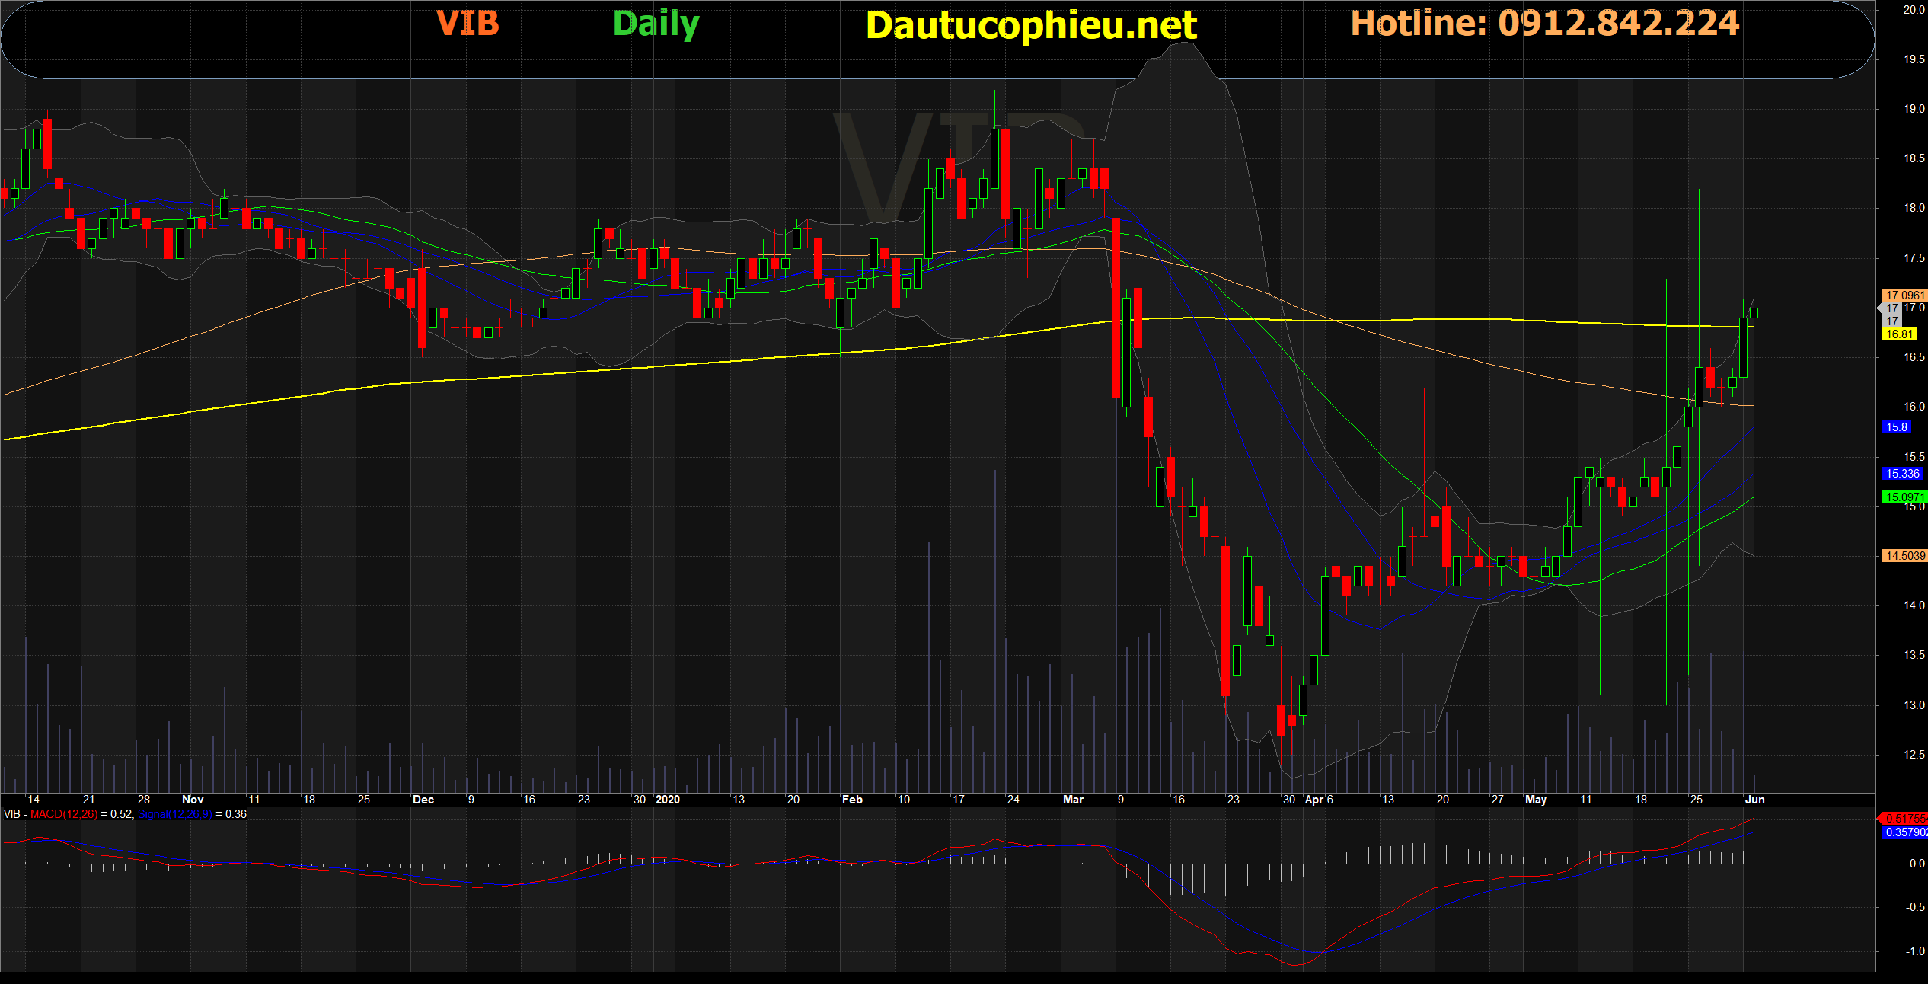Image resolution: width=1928 pixels, height=984 pixels.
Task: Click the 2020 year marker on the time axis
Action: click(x=667, y=800)
